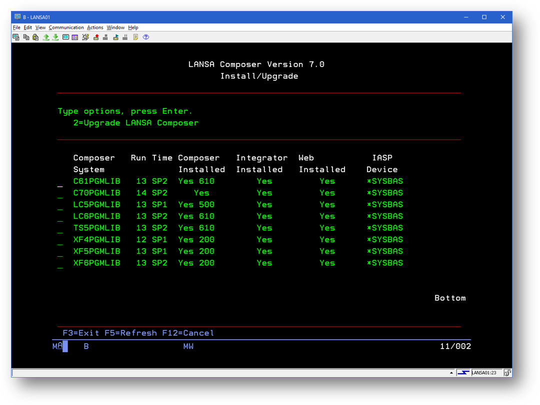Click the blue Help question mark icon

[146, 37]
